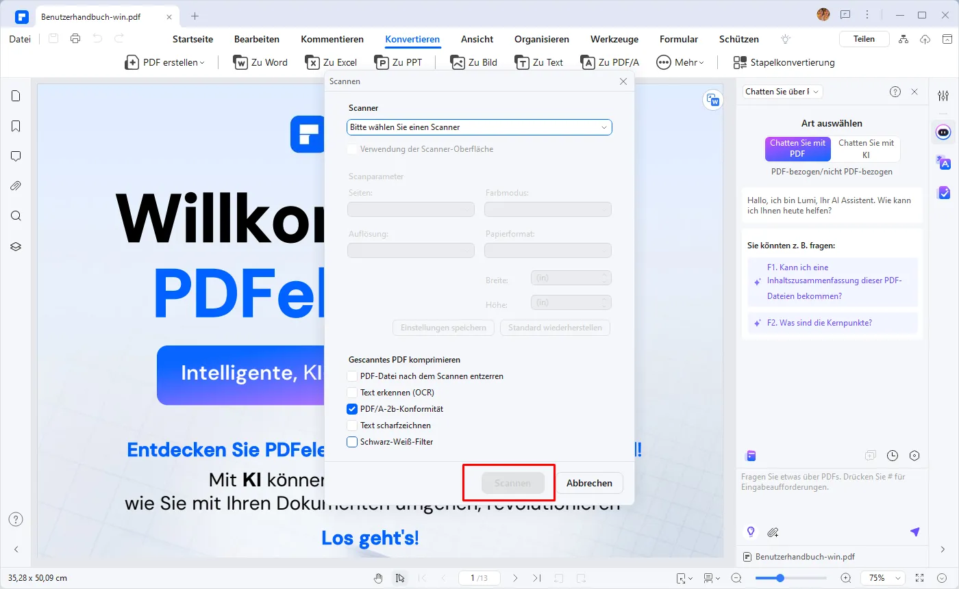
Task: Open the Attachments panel
Action: pos(16,185)
